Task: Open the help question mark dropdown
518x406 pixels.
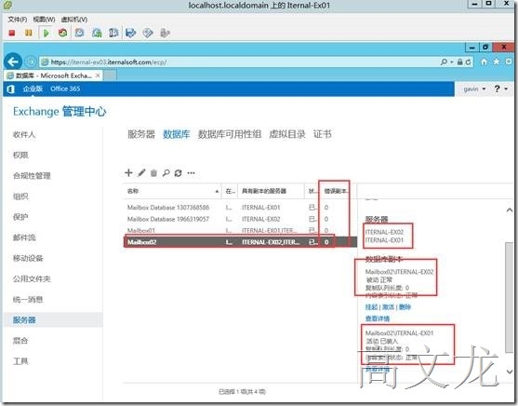Action: (500, 88)
